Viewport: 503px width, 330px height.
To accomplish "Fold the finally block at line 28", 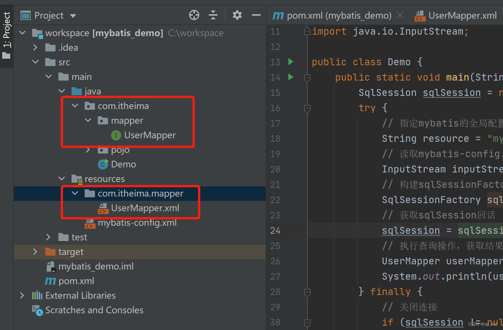I will click(307, 292).
